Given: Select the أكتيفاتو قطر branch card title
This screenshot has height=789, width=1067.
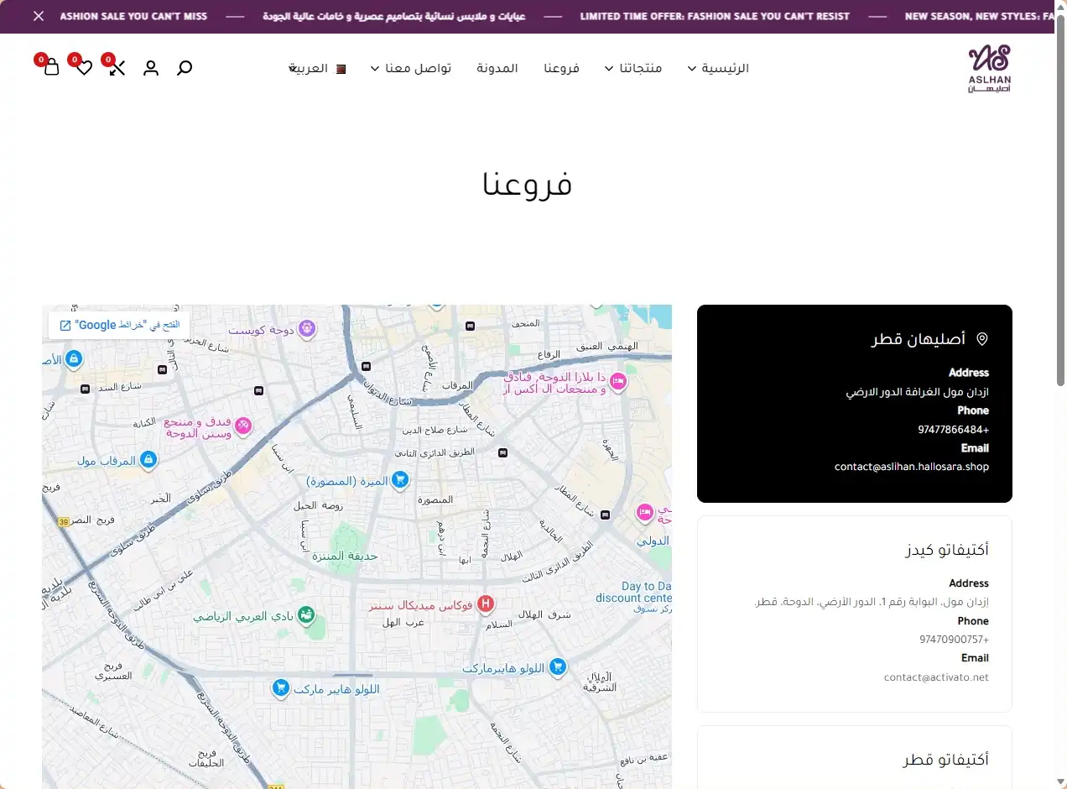Looking at the screenshot, I should click(x=946, y=760).
